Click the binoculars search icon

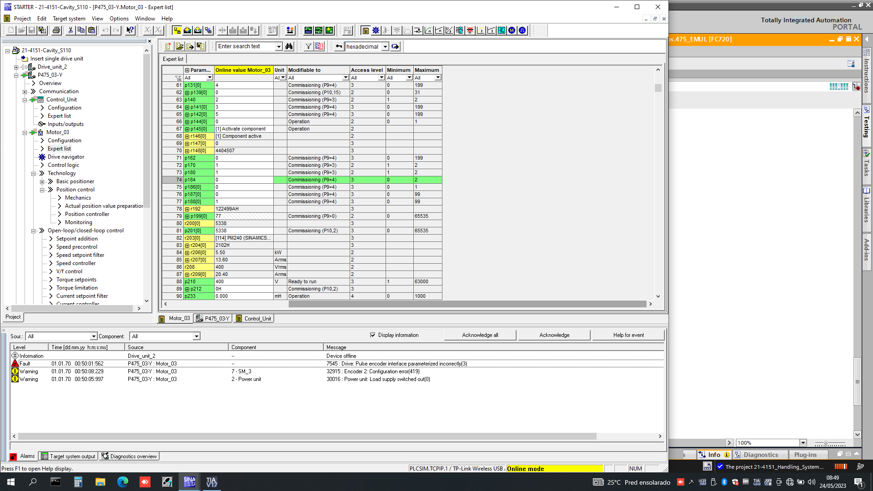pyautogui.click(x=289, y=46)
